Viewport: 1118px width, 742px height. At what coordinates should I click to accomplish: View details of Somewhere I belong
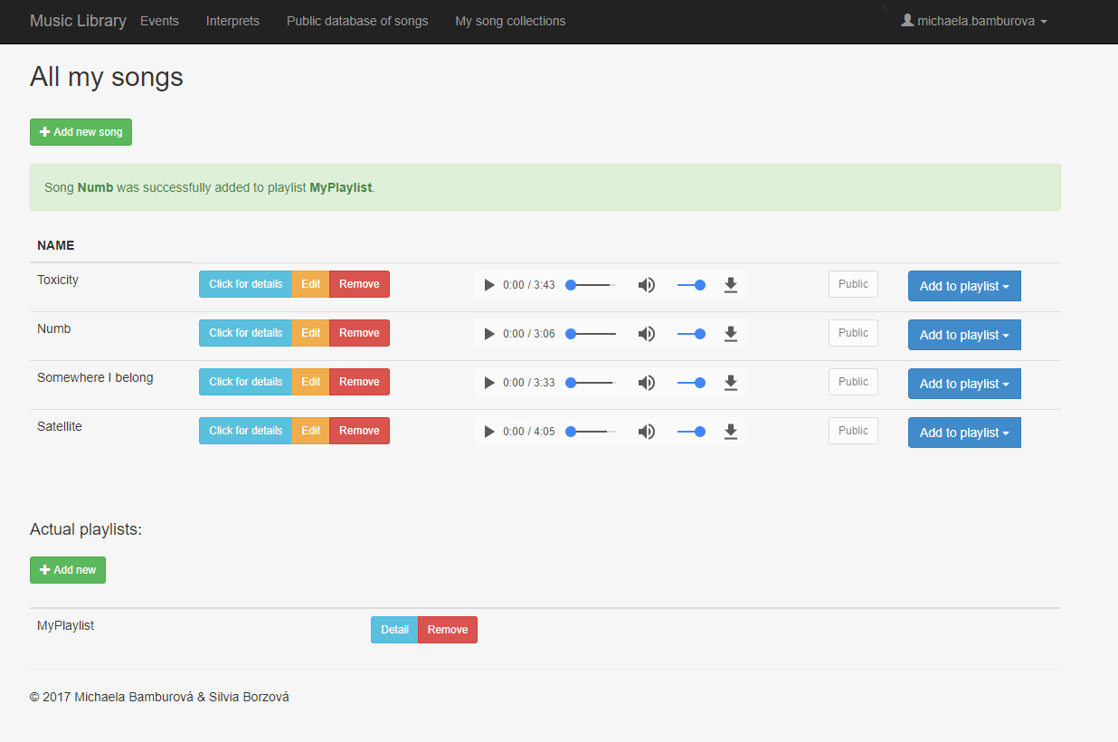[x=245, y=382]
